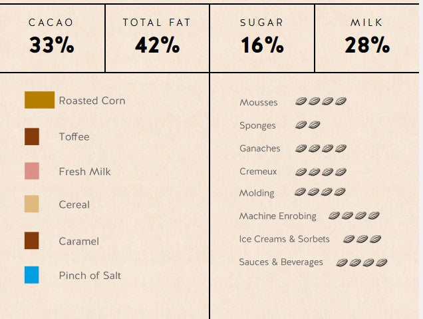Select the Fresh Milk pink swatch
The width and height of the screenshot is (423, 319).
(32, 171)
